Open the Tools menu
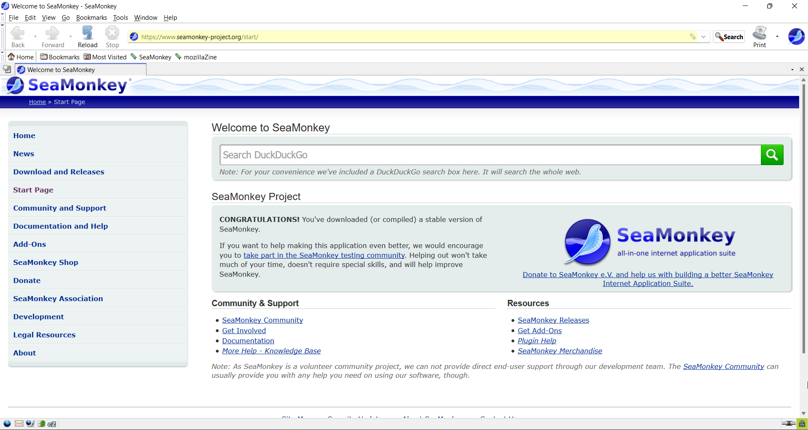This screenshot has height=430, width=808. tap(120, 18)
